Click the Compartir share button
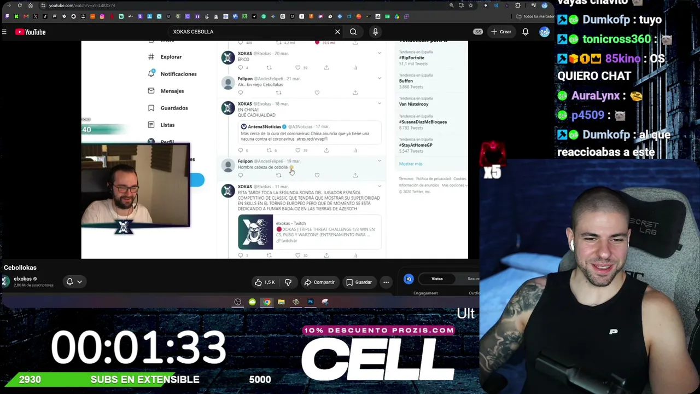This screenshot has width=700, height=394. 319,282
